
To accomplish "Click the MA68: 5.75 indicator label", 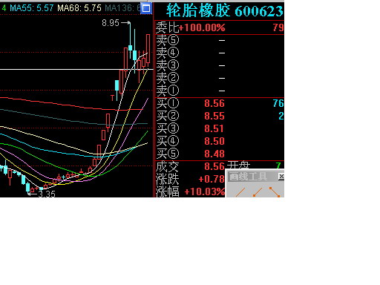I will point(79,8).
